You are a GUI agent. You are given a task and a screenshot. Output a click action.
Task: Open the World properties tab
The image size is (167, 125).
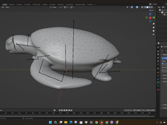click(x=158, y=64)
